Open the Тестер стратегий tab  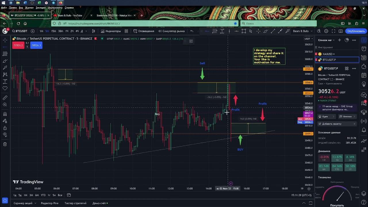[75, 203]
